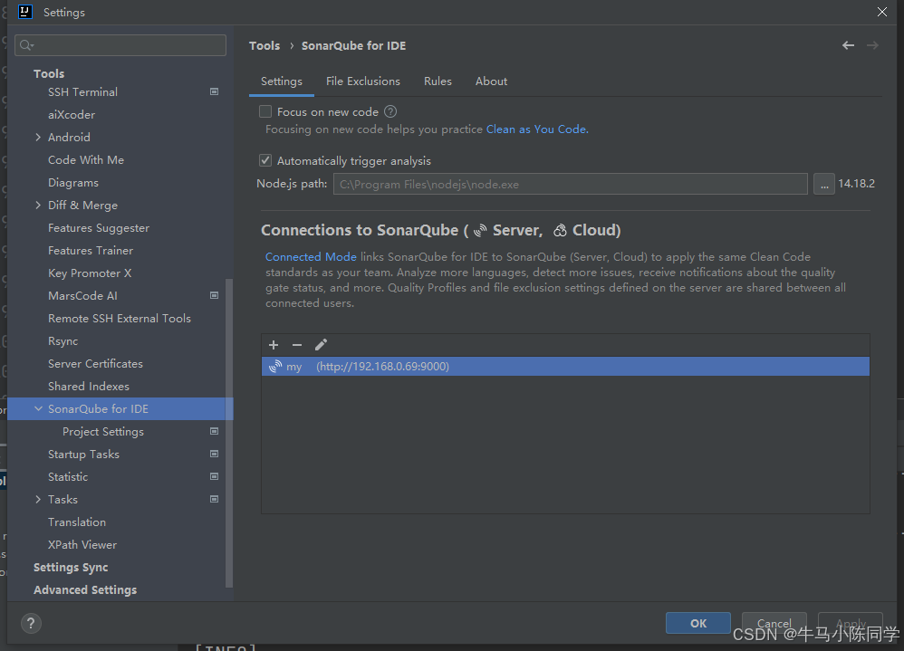Open help for Focus on new code

[x=390, y=111]
